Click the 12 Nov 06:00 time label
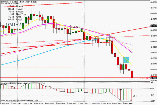This screenshot has height=105, width=157. [x=106, y=103]
